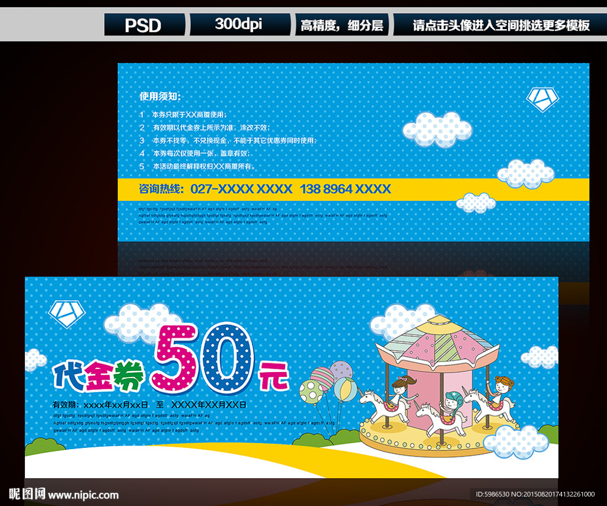This screenshot has height=506, width=607.
Task: Click the 300dpi resolution badge
Action: (x=239, y=24)
